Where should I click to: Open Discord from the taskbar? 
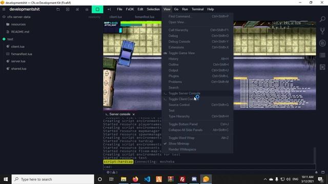194,179
